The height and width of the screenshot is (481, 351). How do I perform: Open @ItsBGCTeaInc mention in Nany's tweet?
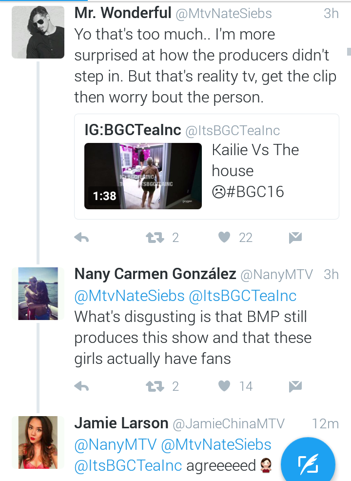coord(242,296)
